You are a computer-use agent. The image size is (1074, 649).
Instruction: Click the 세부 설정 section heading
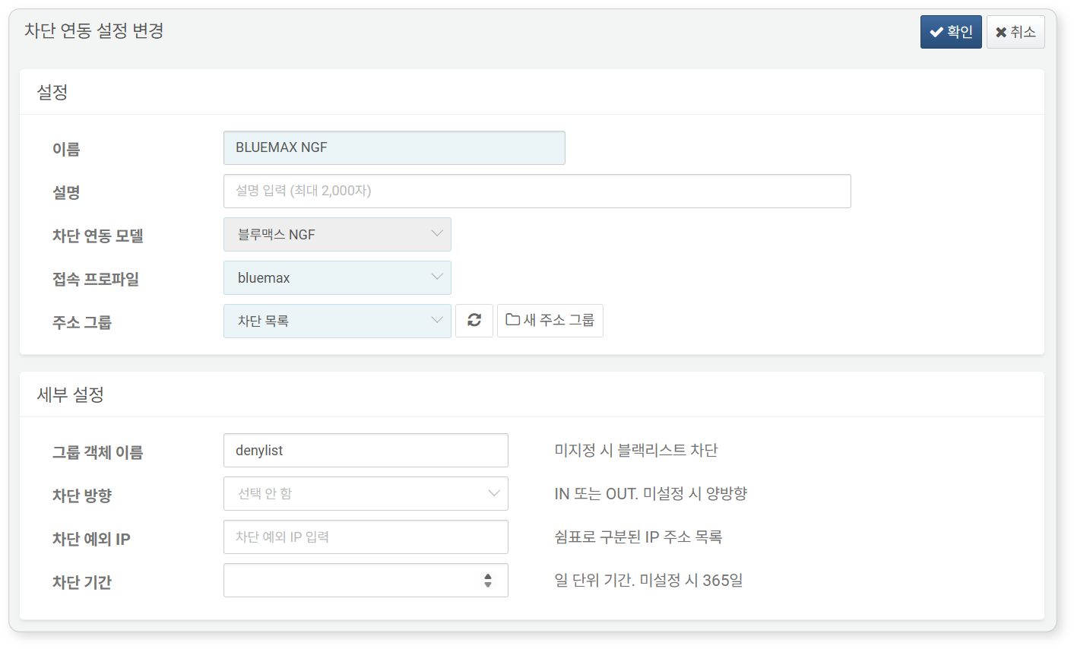pyautogui.click(x=70, y=394)
